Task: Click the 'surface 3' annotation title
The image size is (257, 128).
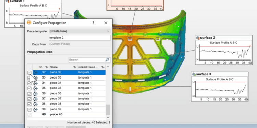Action: (x=204, y=74)
